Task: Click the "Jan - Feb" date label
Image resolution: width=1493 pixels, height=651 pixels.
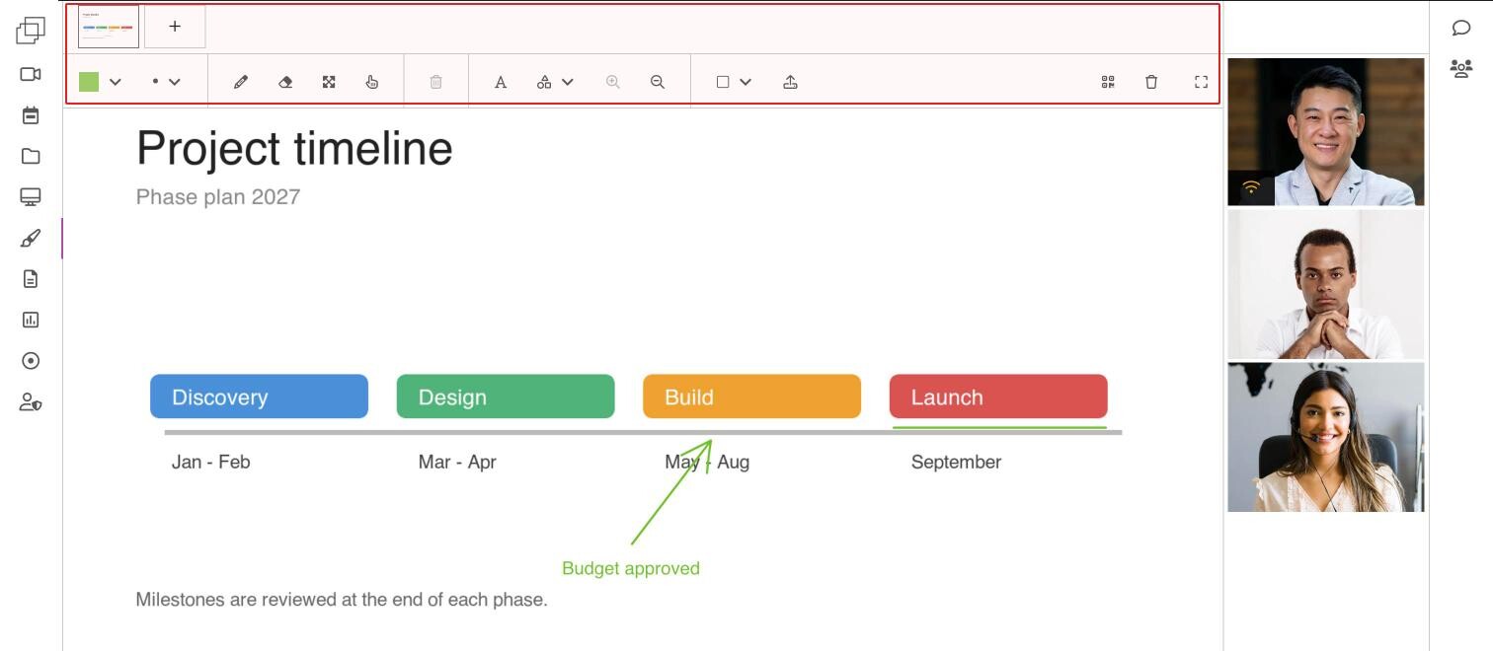Action: pyautogui.click(x=210, y=462)
